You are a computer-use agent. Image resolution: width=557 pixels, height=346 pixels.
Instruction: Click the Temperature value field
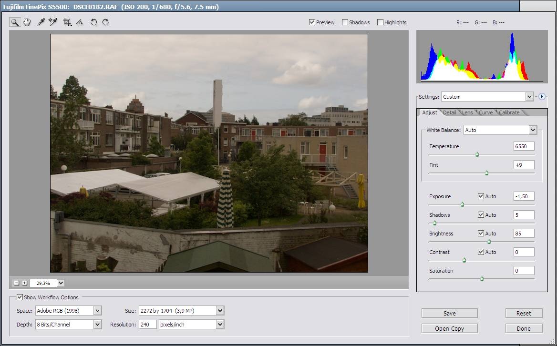(x=524, y=146)
